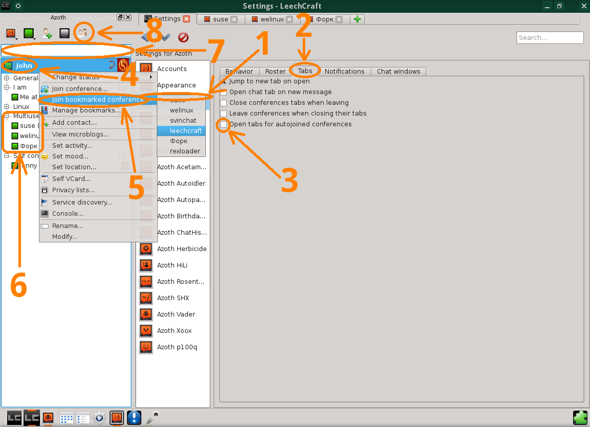
Task: Close the Settings tab
Action: [186, 19]
